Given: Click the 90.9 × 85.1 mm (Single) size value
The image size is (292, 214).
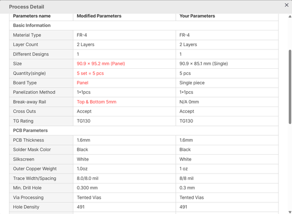Looking at the screenshot, I should (204, 63).
